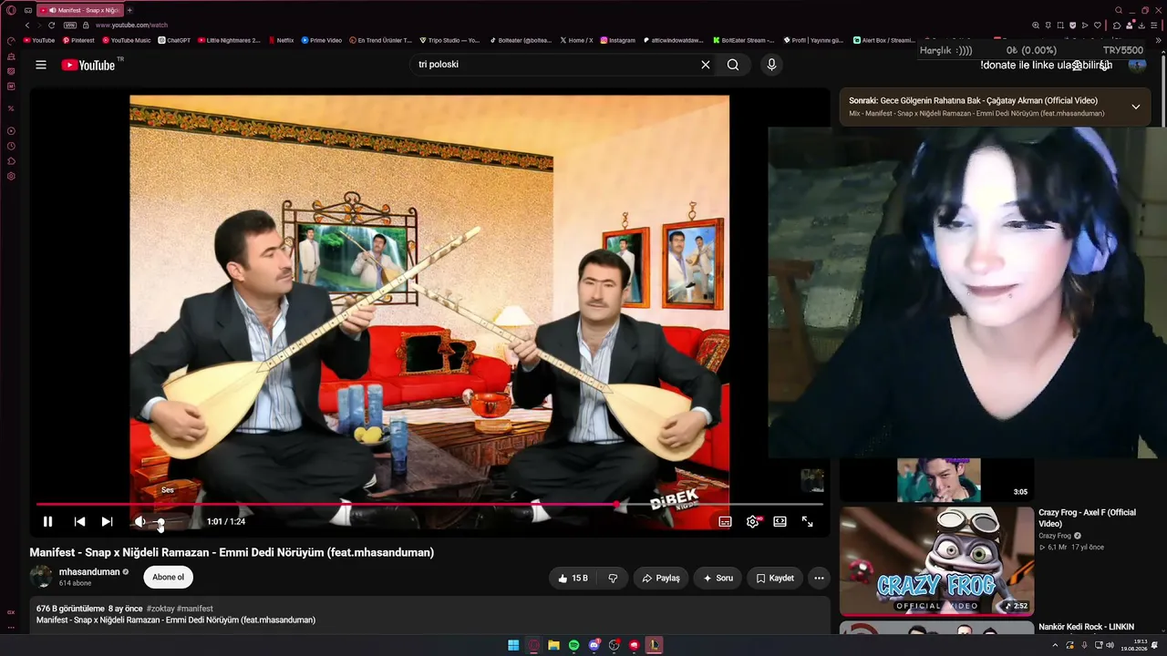The image size is (1167, 656).
Task: Open the Windows Start menu
Action: (x=513, y=645)
